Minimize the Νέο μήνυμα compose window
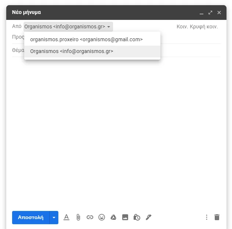 pos(202,13)
